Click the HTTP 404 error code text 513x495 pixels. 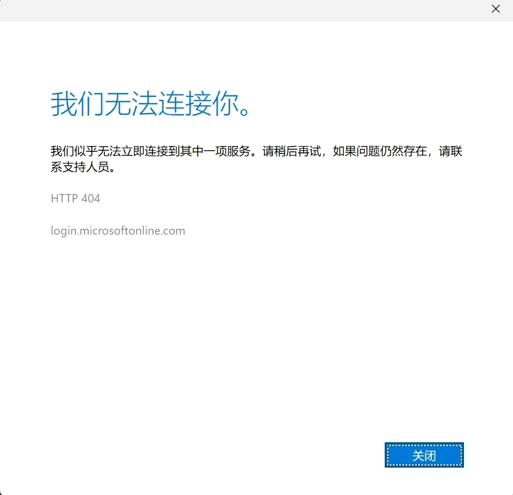point(75,199)
